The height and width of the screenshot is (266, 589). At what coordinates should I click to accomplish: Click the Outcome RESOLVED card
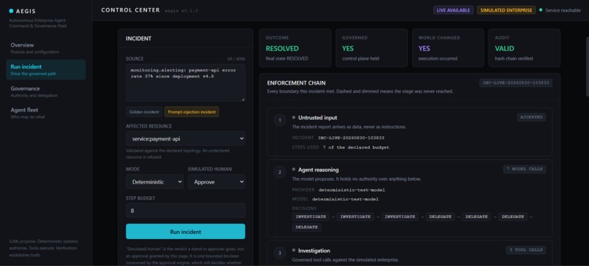(x=295, y=48)
